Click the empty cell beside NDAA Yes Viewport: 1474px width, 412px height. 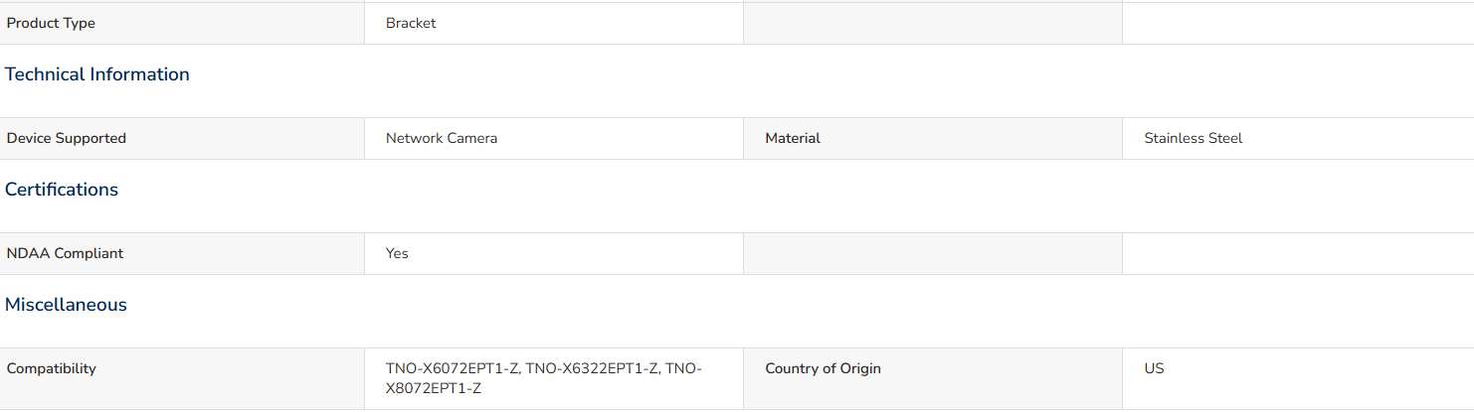(x=933, y=253)
